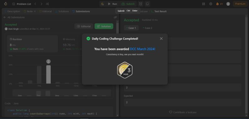The image size is (249, 119).
Task: Click the March badge hexagon image
Action: click(x=125, y=70)
